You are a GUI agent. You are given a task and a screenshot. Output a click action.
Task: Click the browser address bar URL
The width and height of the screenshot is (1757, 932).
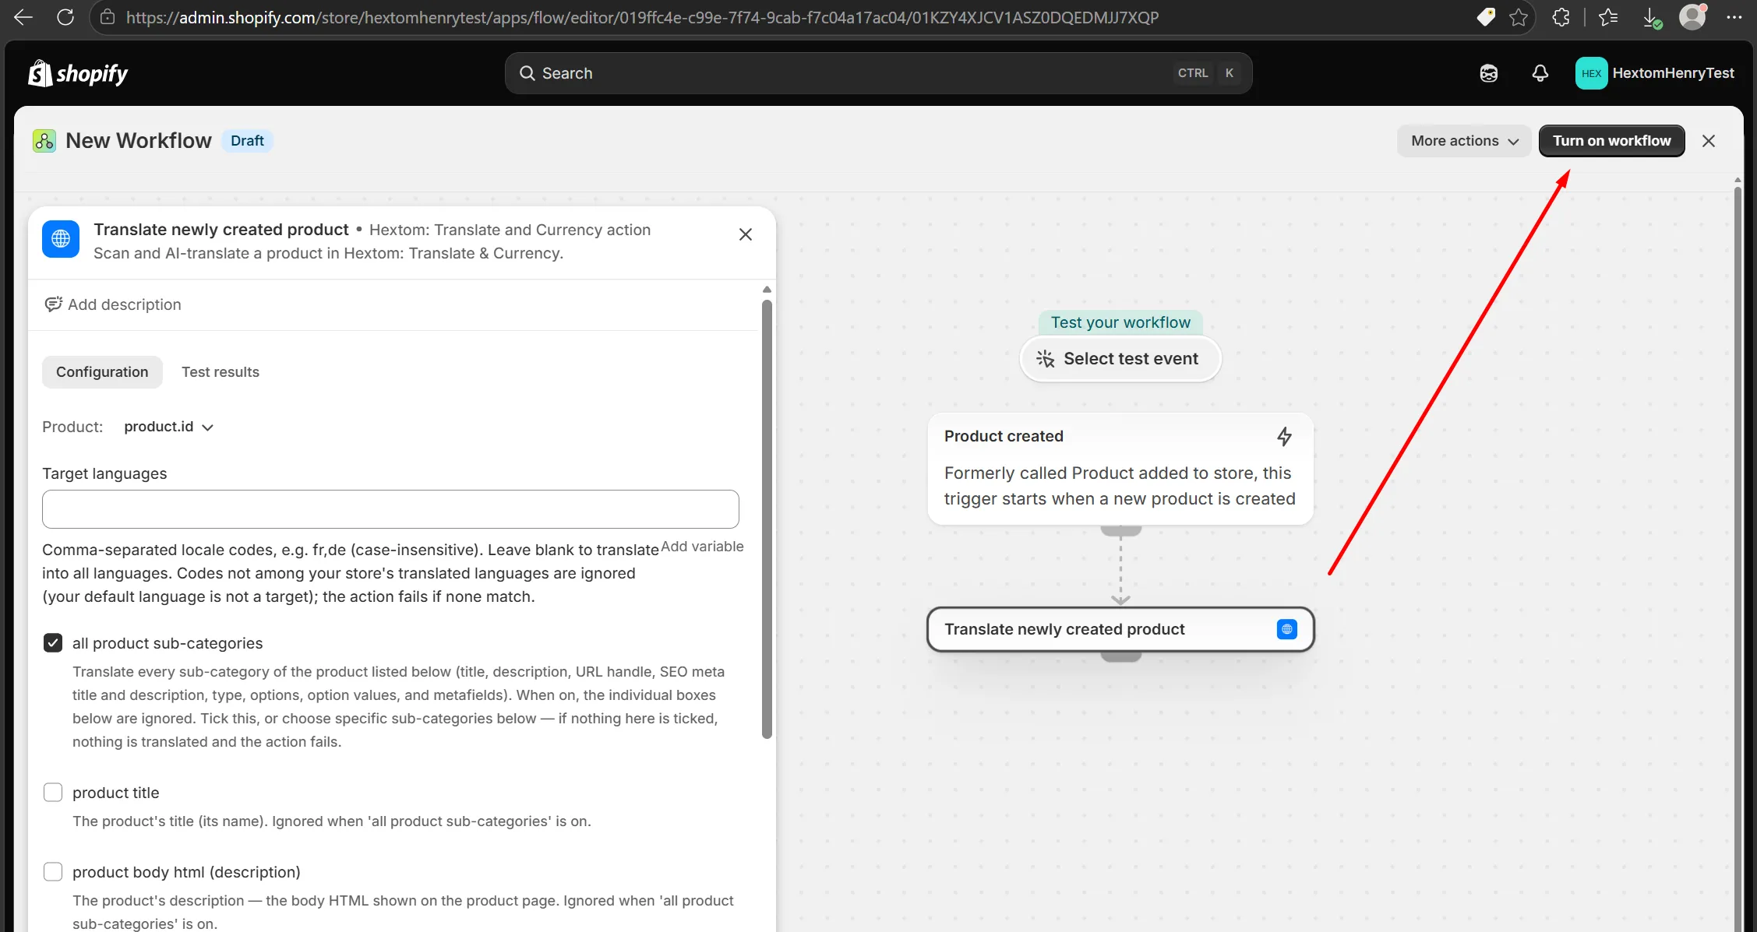tap(643, 17)
